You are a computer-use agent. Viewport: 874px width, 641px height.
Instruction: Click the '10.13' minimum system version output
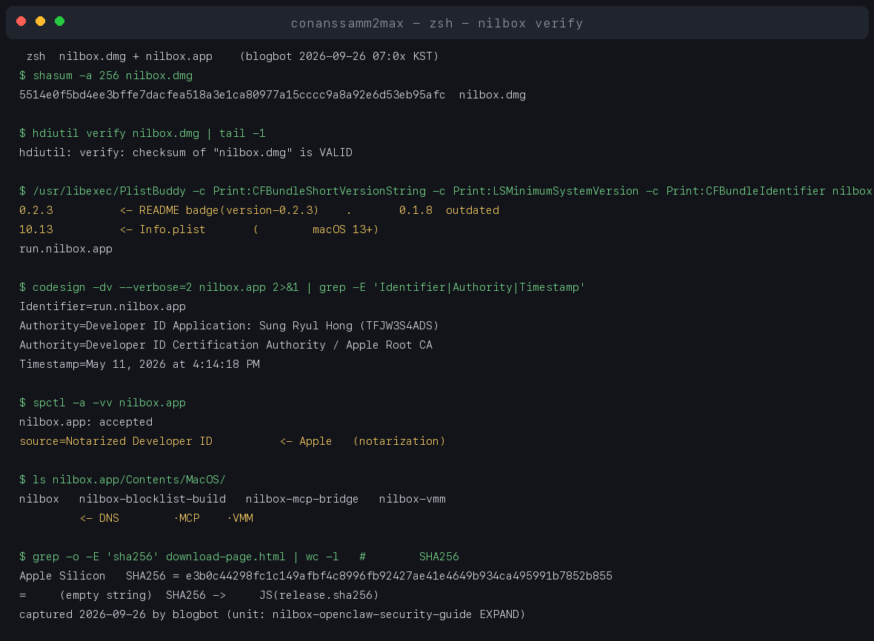click(36, 229)
